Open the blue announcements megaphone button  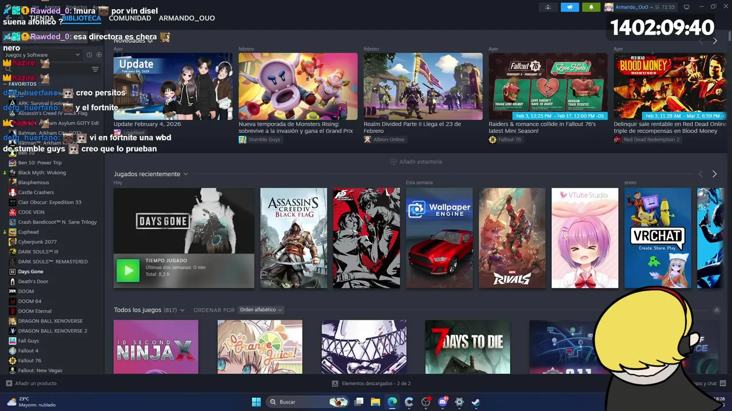(570, 7)
